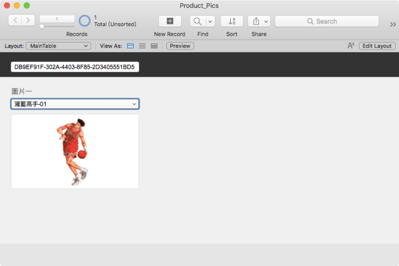The image size is (399, 266).
Task: Open the 灌籃高手-01 picture dropdown
Action: (x=75, y=104)
